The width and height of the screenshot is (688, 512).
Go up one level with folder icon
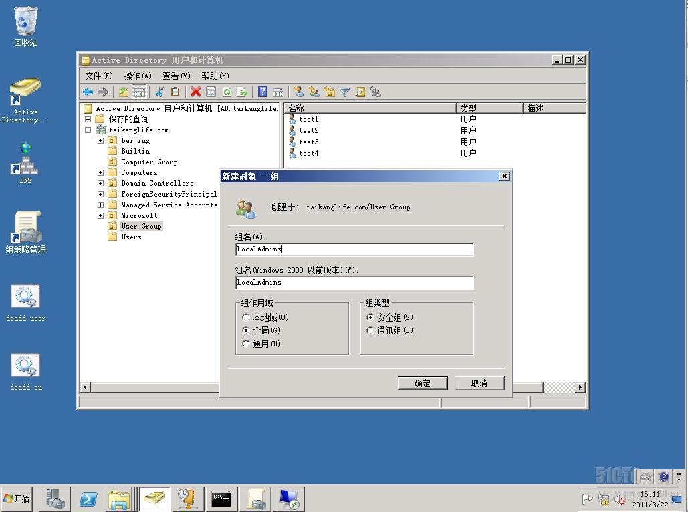click(124, 92)
